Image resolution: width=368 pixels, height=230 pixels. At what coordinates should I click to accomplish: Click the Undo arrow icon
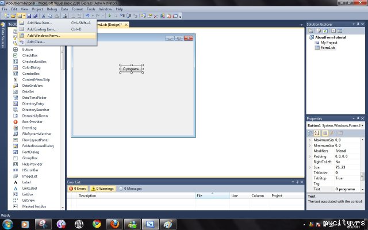87,16
